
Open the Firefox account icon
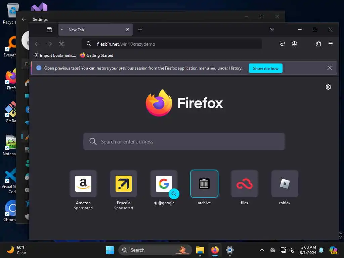point(294,44)
